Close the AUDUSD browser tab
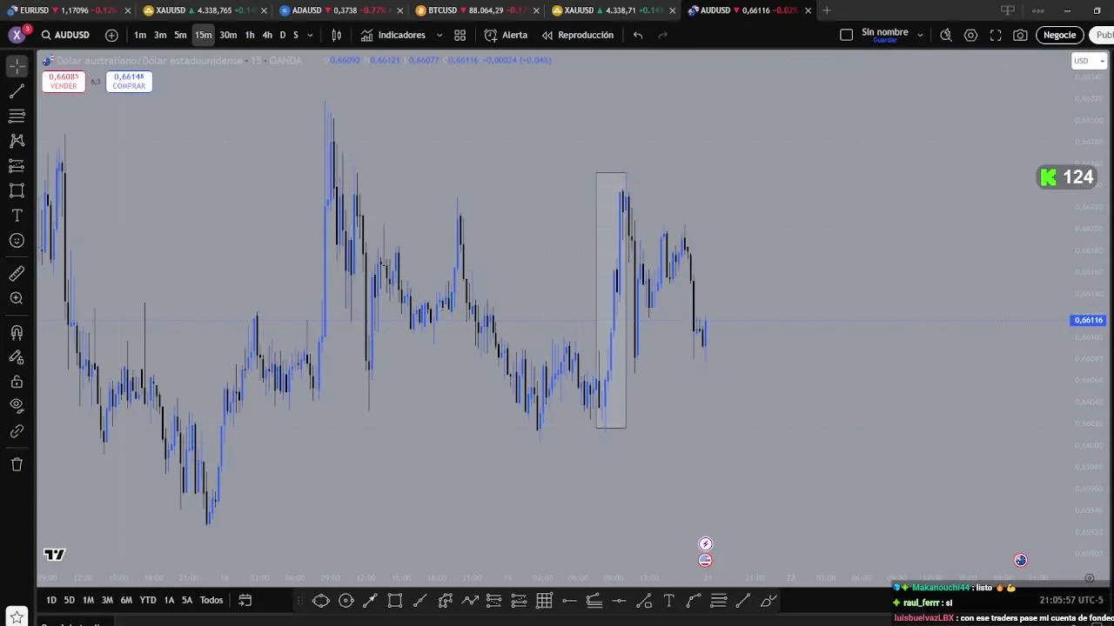This screenshot has width=1114, height=626. [x=809, y=10]
